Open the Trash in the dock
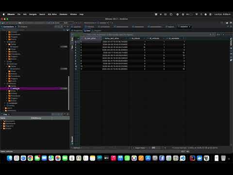 pos(223,158)
